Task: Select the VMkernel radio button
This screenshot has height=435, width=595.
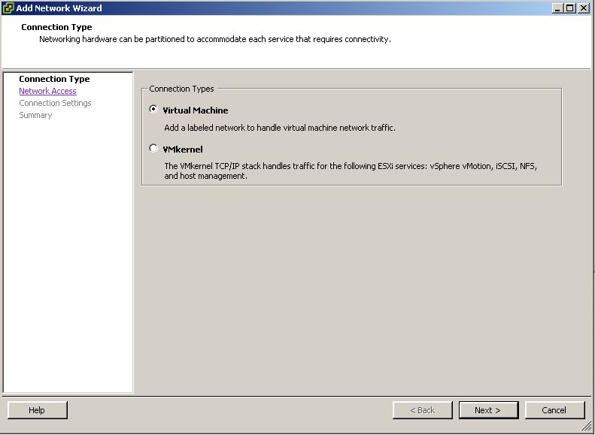Action: coord(153,148)
